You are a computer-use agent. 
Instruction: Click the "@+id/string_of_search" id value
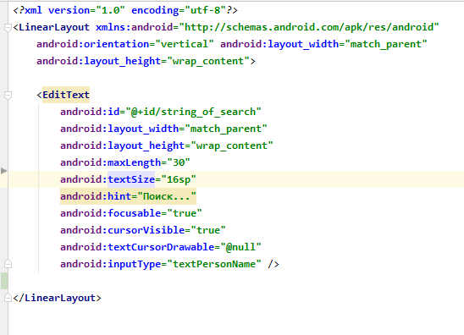click(193, 112)
